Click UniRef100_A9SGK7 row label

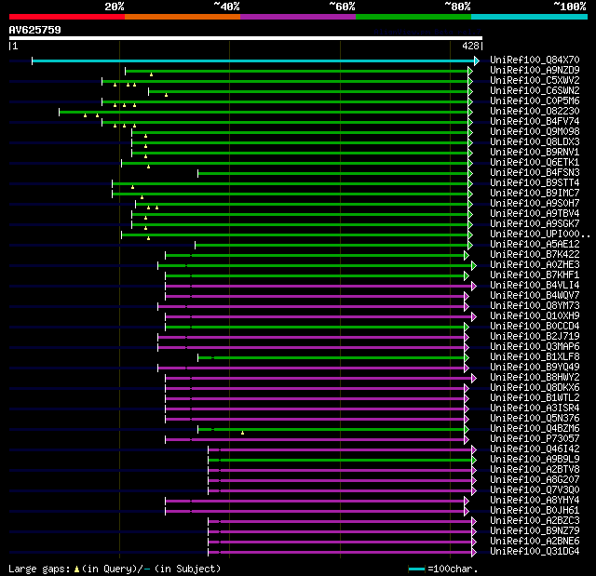[535, 224]
